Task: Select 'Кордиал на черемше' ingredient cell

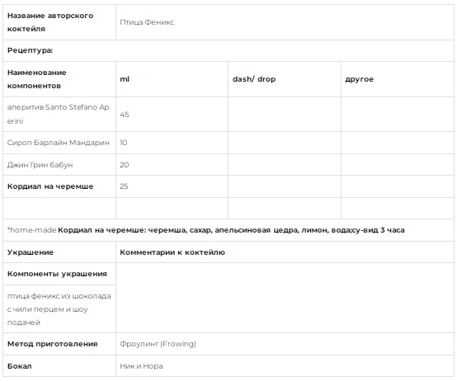Action: pos(59,186)
